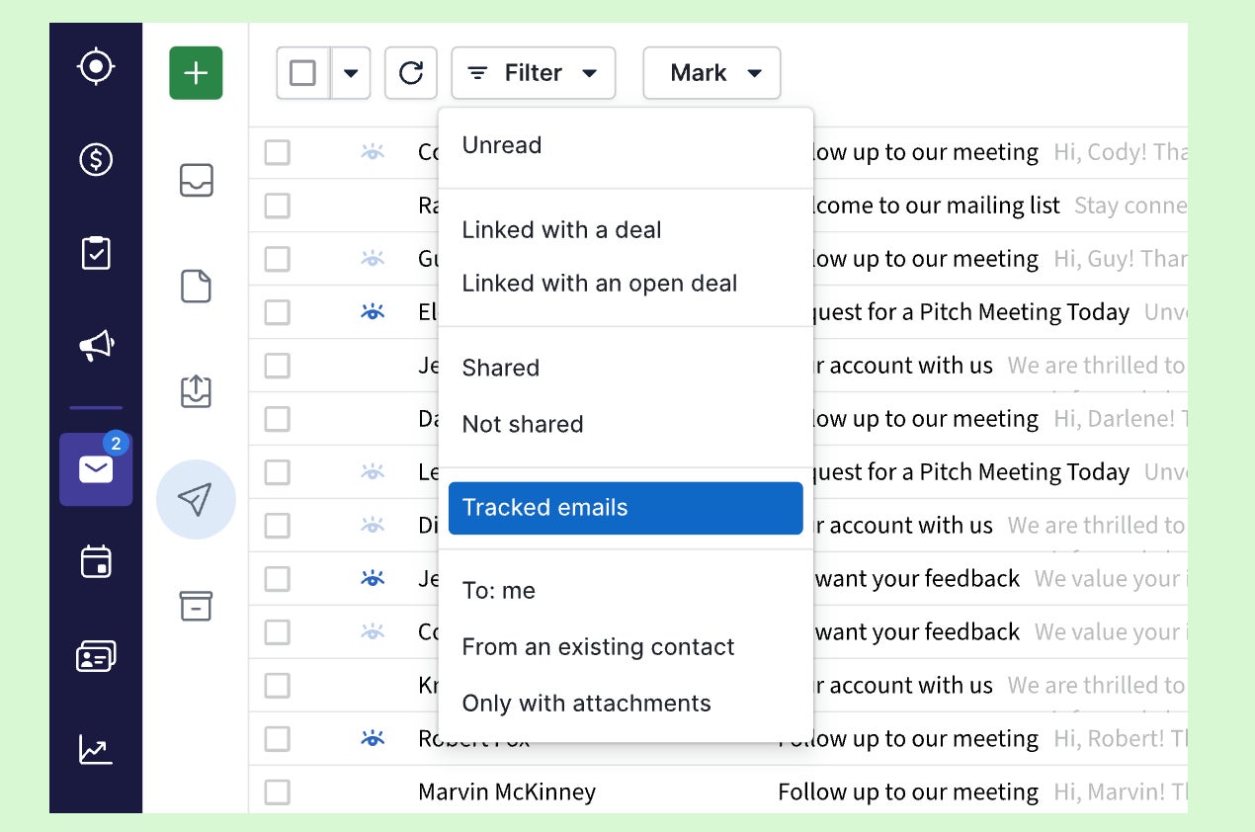
Task: Open the Contacts card icon
Action: 96,655
